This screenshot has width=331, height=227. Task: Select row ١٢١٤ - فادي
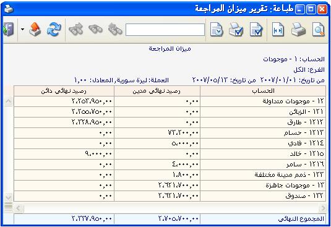[170, 143]
